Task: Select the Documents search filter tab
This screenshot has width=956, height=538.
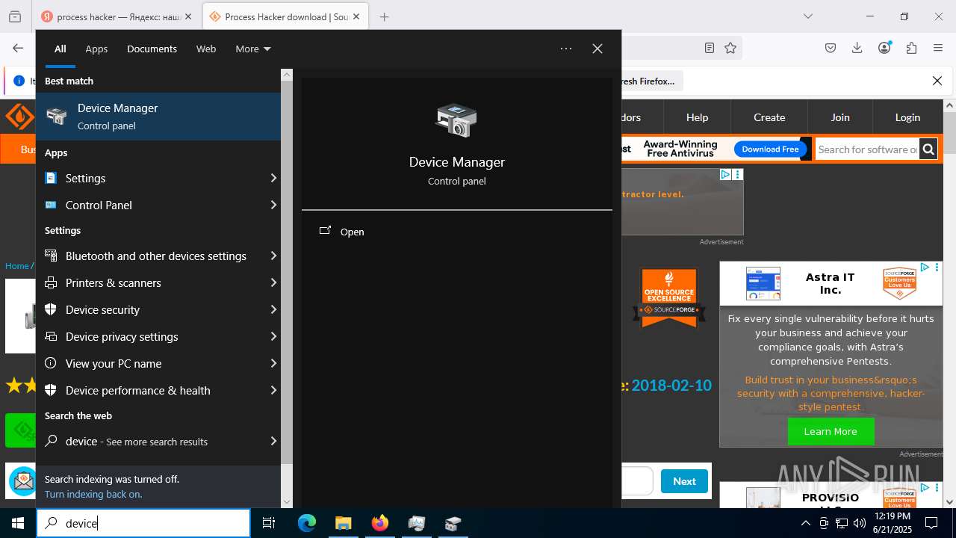Action: tap(152, 49)
